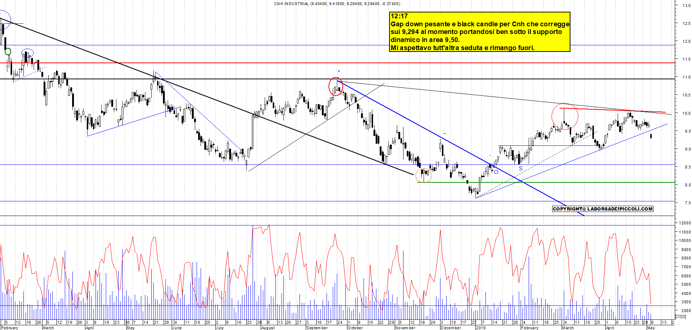Click the 13.0 price axis label
Viewport: 692px width, 330px height.
(686, 5)
